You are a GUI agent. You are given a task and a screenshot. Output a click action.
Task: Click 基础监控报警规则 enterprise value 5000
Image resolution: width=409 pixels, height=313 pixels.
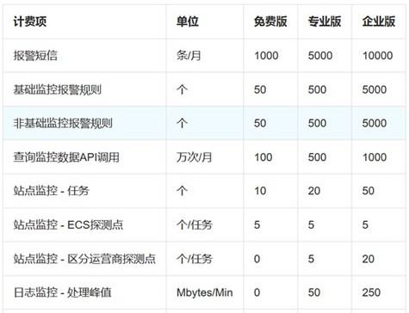(x=375, y=89)
